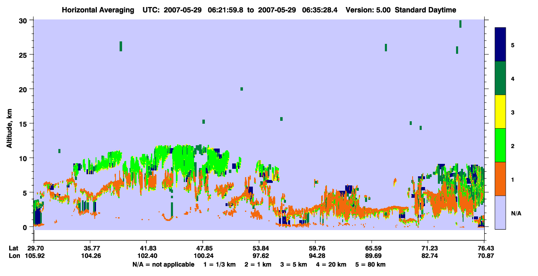Click the longitude value '105.92'

tap(34, 256)
